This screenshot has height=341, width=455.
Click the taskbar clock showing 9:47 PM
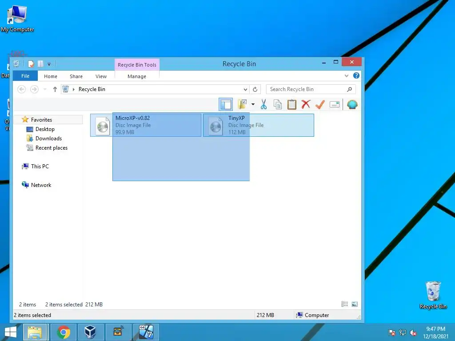[x=435, y=333]
